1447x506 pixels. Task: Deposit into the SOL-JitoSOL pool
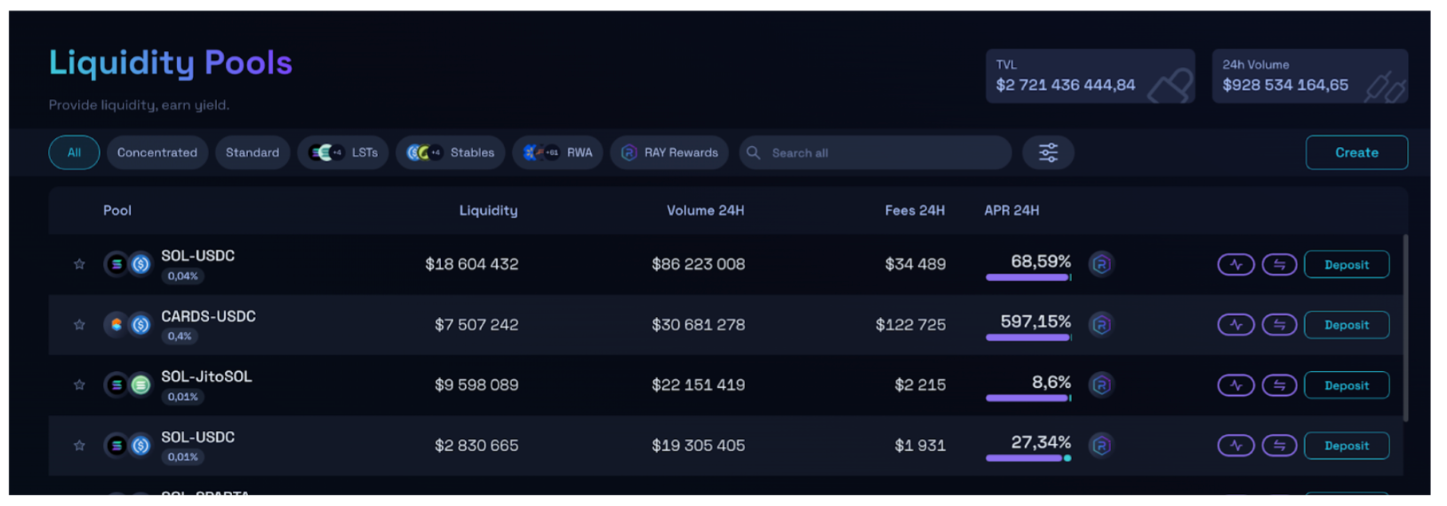click(x=1346, y=385)
